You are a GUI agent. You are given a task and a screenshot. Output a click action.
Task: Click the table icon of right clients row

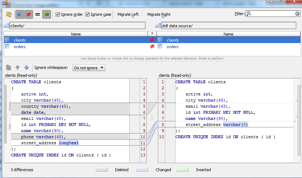tap(160, 40)
